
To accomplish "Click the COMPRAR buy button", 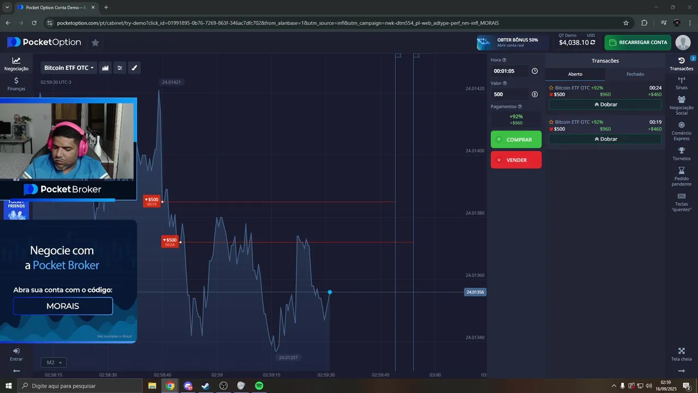I will pos(516,140).
